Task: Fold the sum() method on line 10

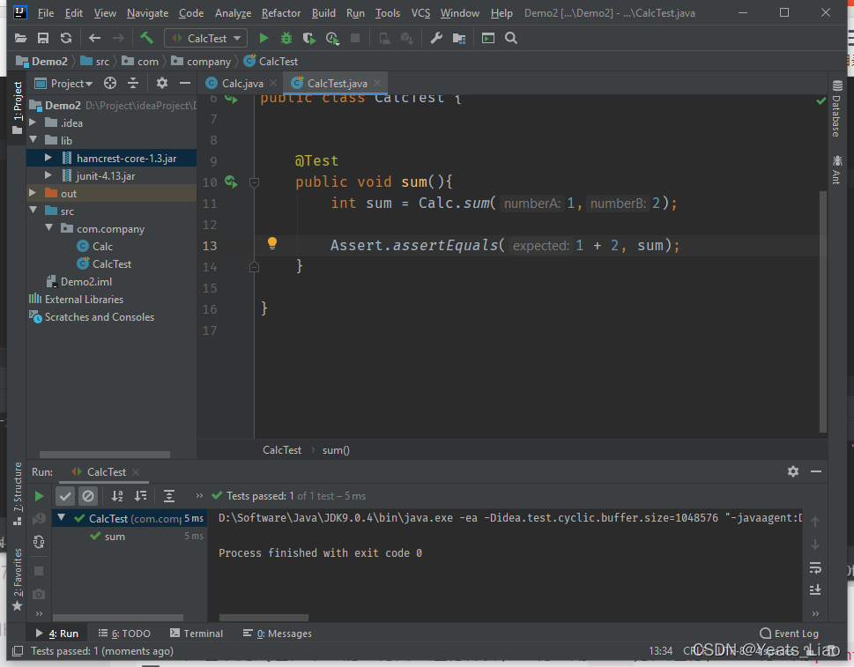Action: (254, 182)
